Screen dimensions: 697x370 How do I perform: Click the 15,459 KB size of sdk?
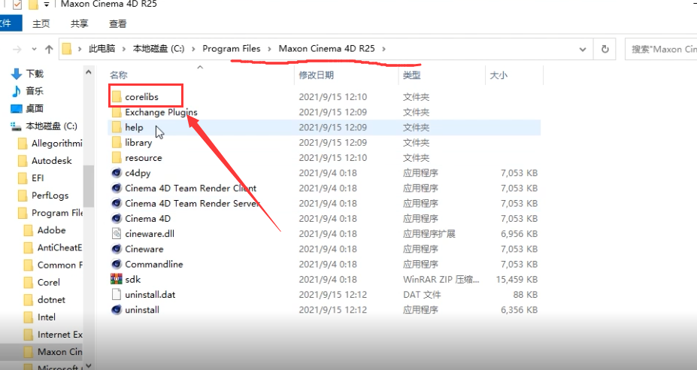517,279
